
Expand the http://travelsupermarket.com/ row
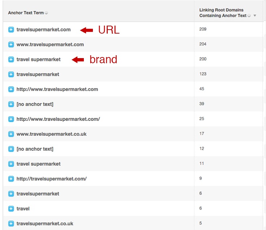pos(11,179)
